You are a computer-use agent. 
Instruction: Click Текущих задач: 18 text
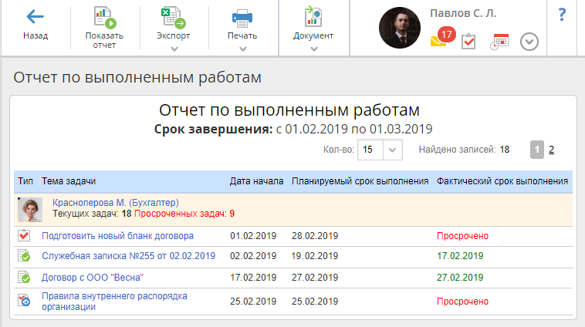[x=92, y=214]
